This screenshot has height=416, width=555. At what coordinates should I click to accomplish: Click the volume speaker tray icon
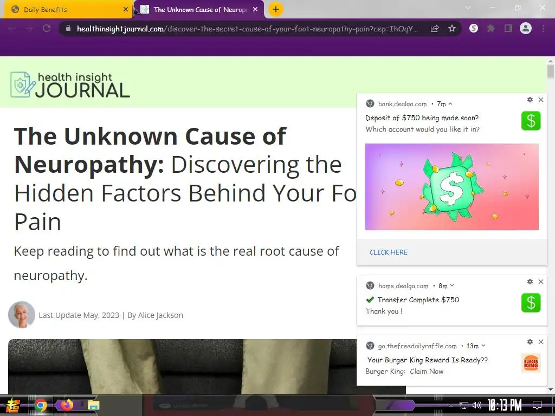[477, 405]
